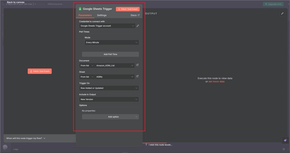Click the Google Sheets node icon
This screenshot has height=153, width=290.
point(80,9)
